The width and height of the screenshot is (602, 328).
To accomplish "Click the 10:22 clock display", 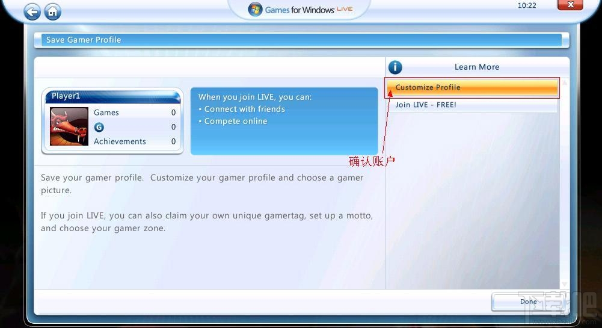I will point(527,5).
